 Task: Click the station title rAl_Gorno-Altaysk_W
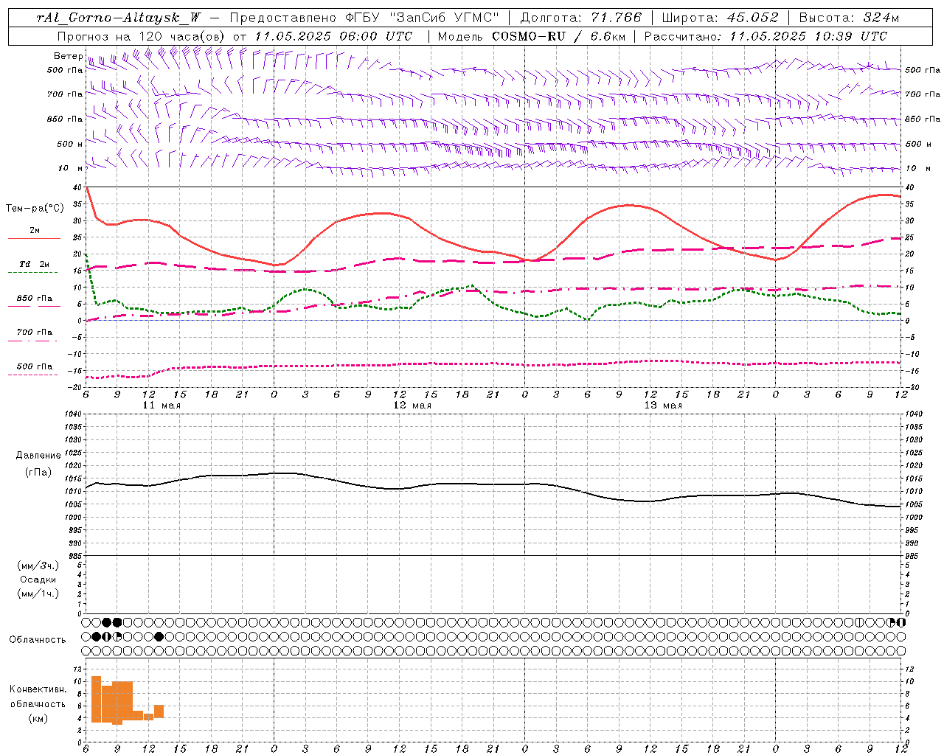pos(119,18)
